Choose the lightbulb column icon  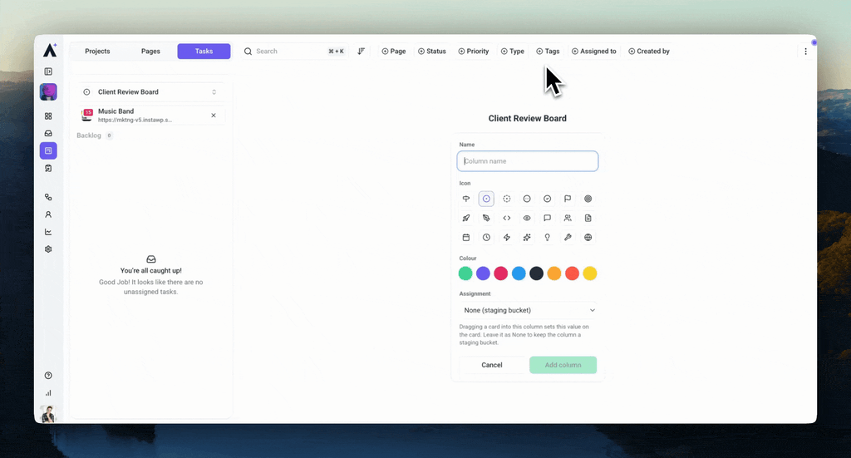547,237
